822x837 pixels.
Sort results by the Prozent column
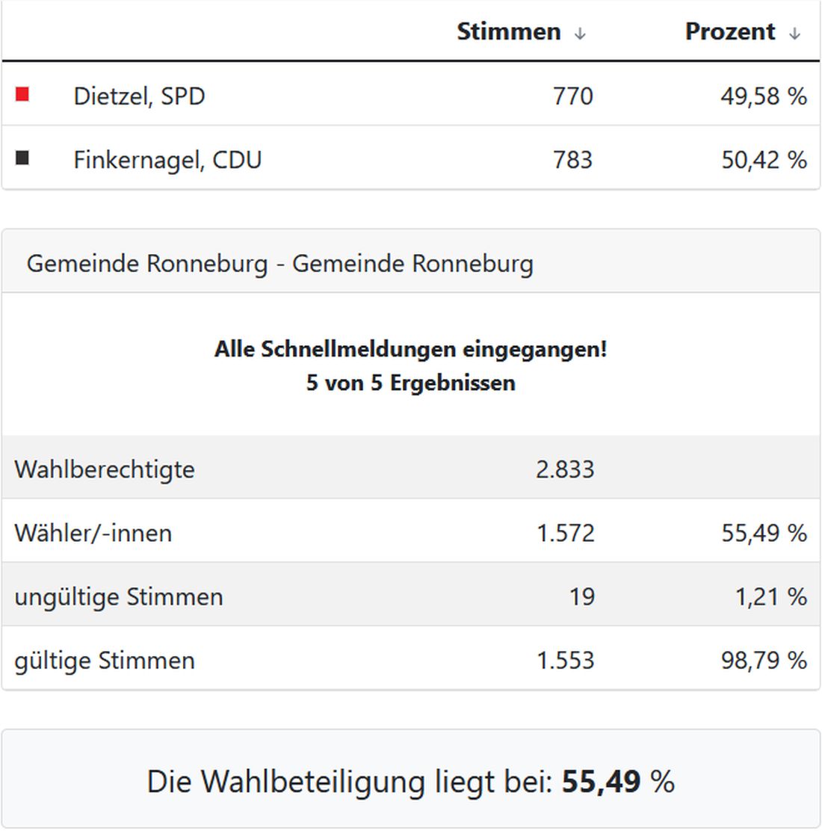click(730, 31)
